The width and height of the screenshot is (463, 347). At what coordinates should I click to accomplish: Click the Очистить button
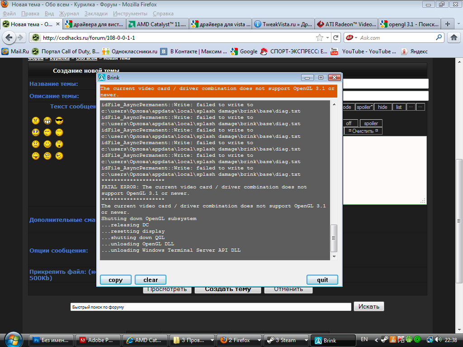pos(363,131)
